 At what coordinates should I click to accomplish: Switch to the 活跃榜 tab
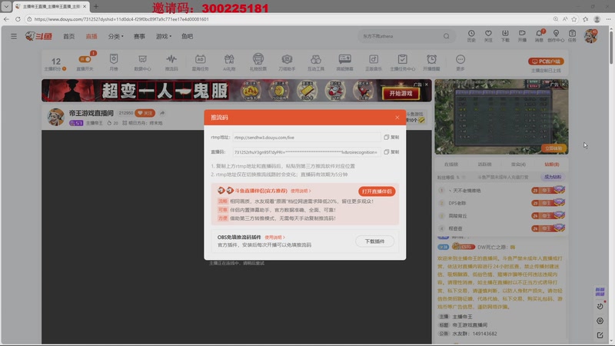click(485, 165)
